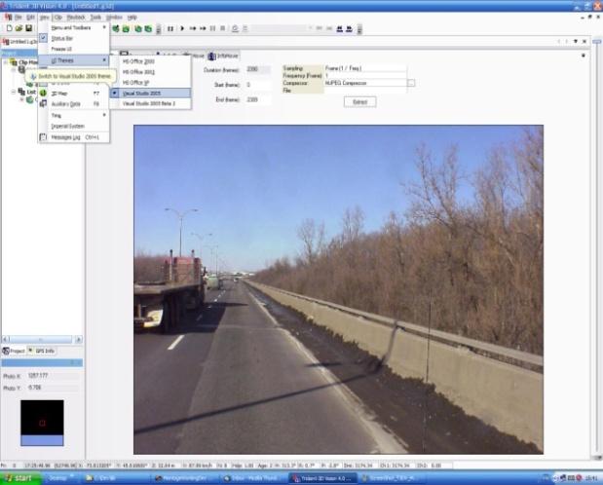Open the Tools menu
Screen dimensions: 603x485
pos(95,18)
